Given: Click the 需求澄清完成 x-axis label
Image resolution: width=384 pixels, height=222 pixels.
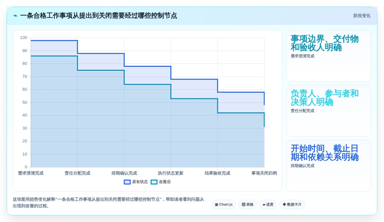Looking at the screenshot, I should pyautogui.click(x=31, y=173).
